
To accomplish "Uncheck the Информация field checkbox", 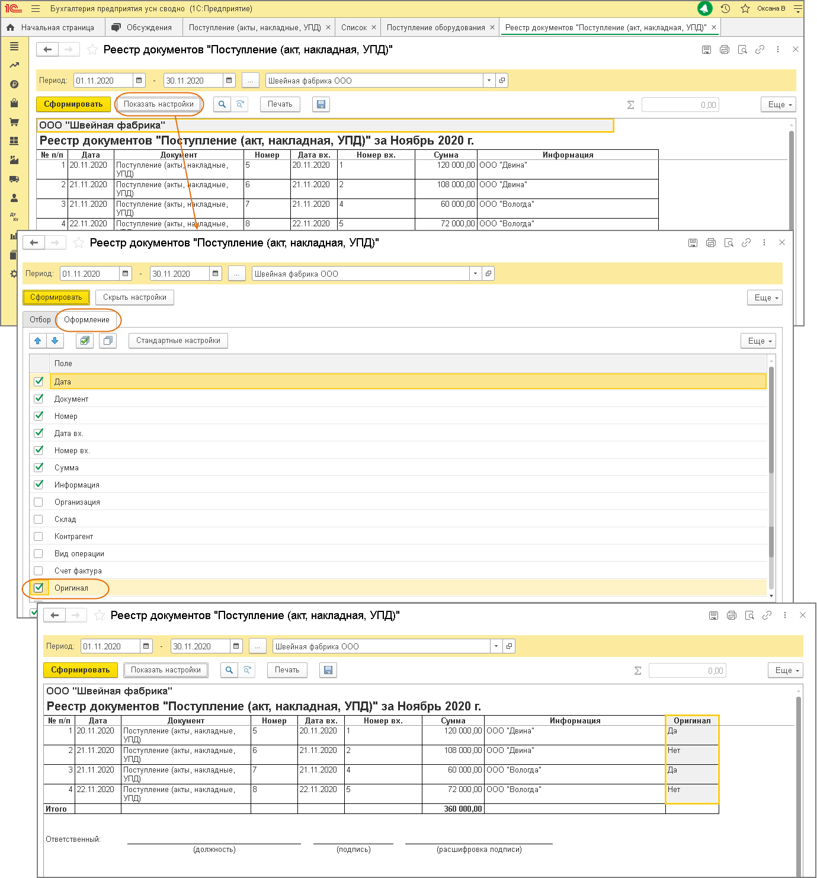I will 39,485.
